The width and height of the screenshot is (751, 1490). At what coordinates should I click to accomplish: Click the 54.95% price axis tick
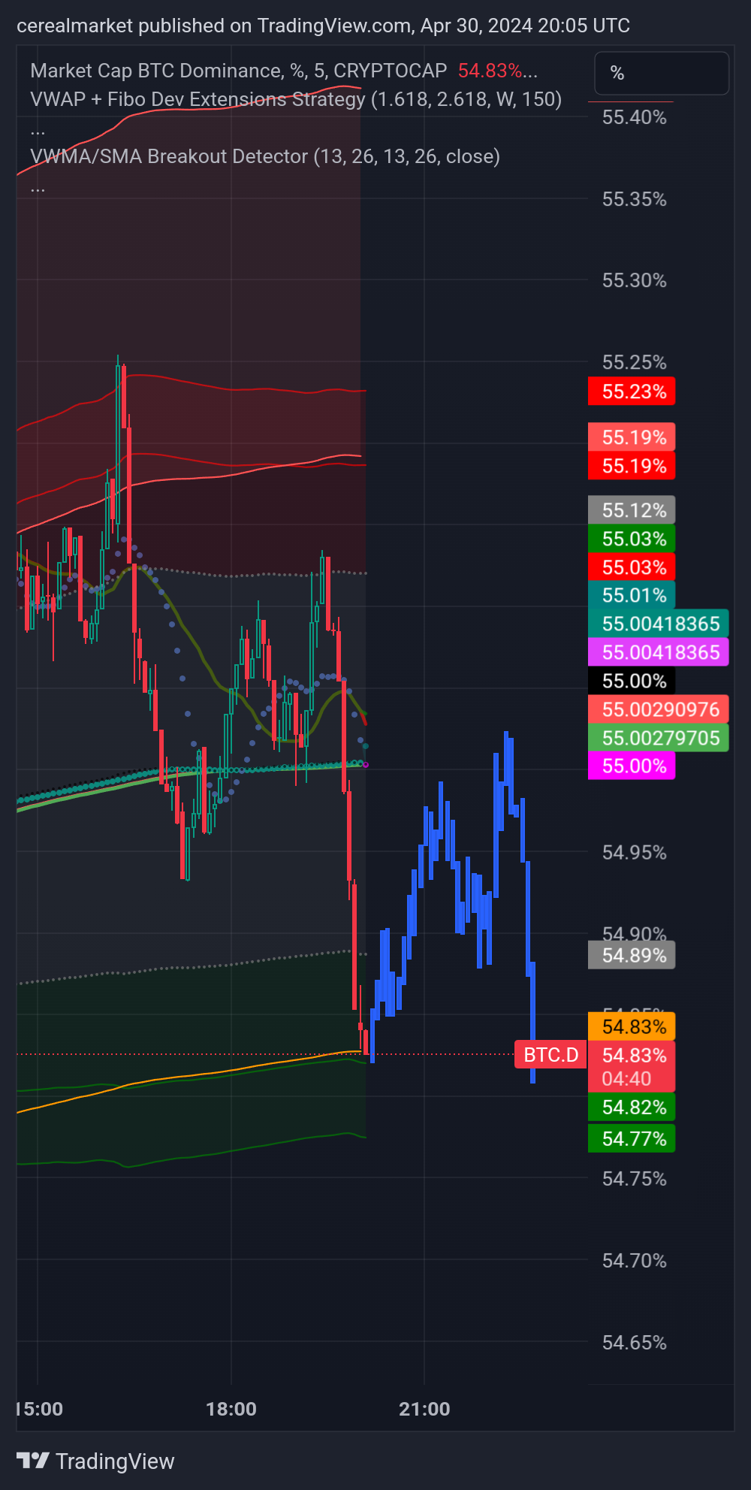(635, 852)
